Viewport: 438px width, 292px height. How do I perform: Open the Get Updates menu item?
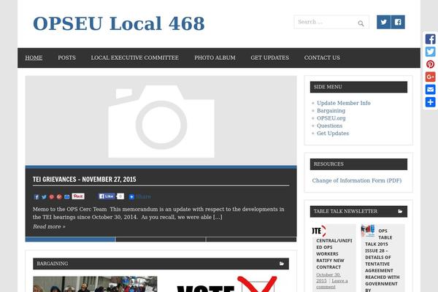pos(270,58)
